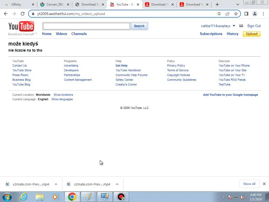Launch Internet Explorer from taskbar

pos(23,197)
